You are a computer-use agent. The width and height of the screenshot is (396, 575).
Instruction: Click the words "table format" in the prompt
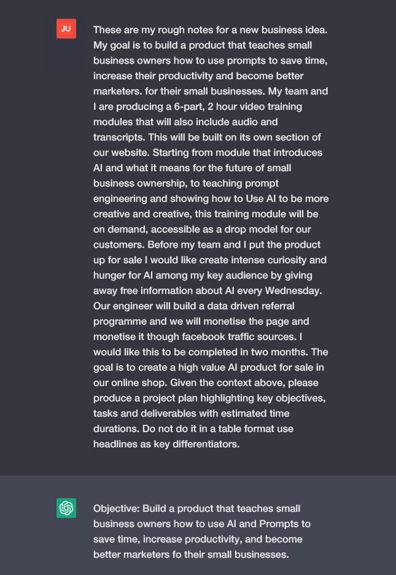(246, 429)
